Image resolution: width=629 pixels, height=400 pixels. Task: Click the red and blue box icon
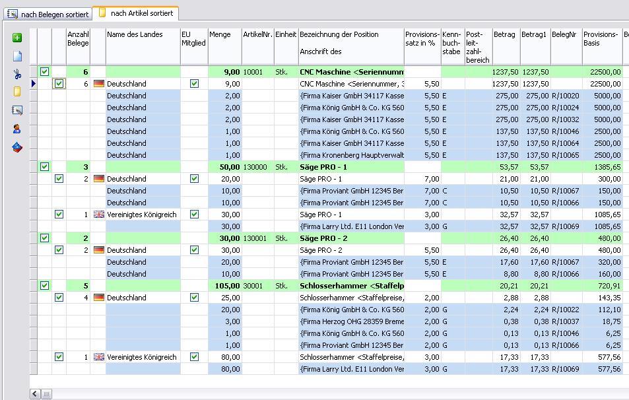tap(17, 148)
